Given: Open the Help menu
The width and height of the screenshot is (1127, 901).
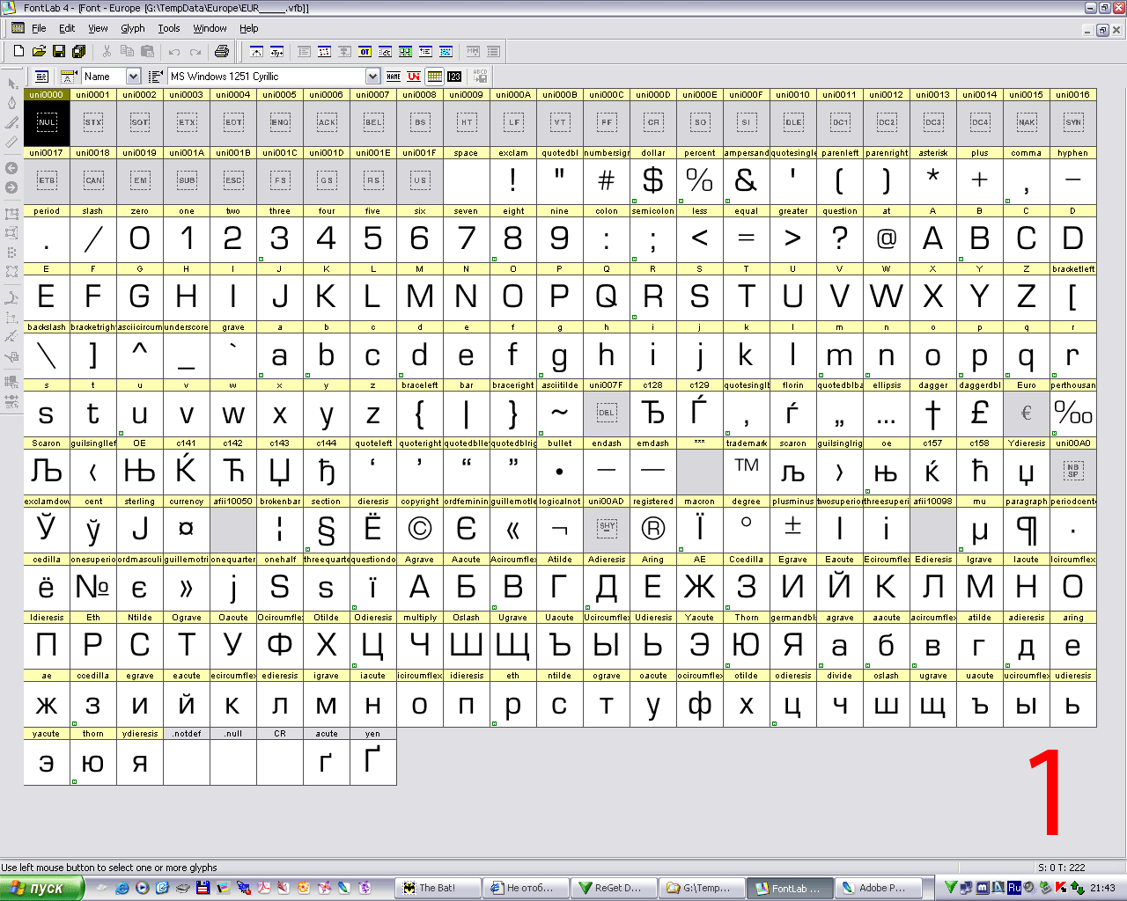Looking at the screenshot, I should [x=249, y=28].
